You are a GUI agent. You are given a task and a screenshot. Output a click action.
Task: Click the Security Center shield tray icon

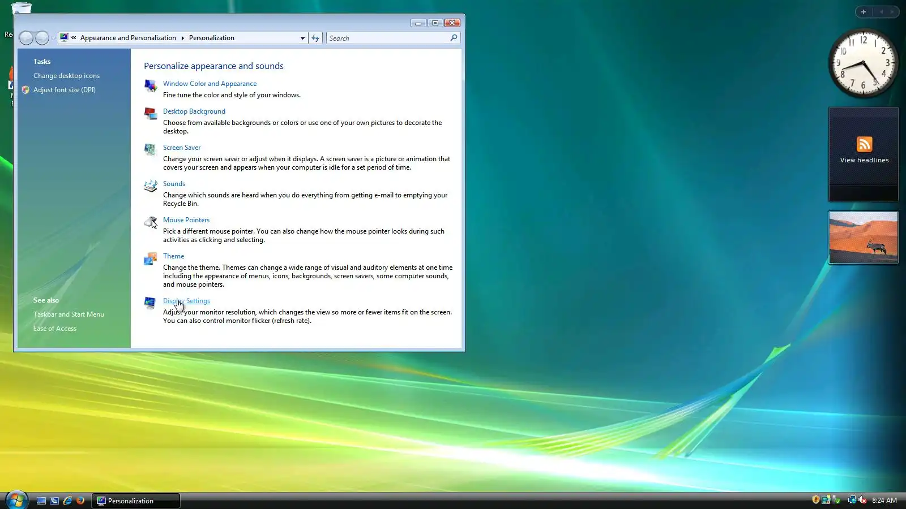pos(816,500)
